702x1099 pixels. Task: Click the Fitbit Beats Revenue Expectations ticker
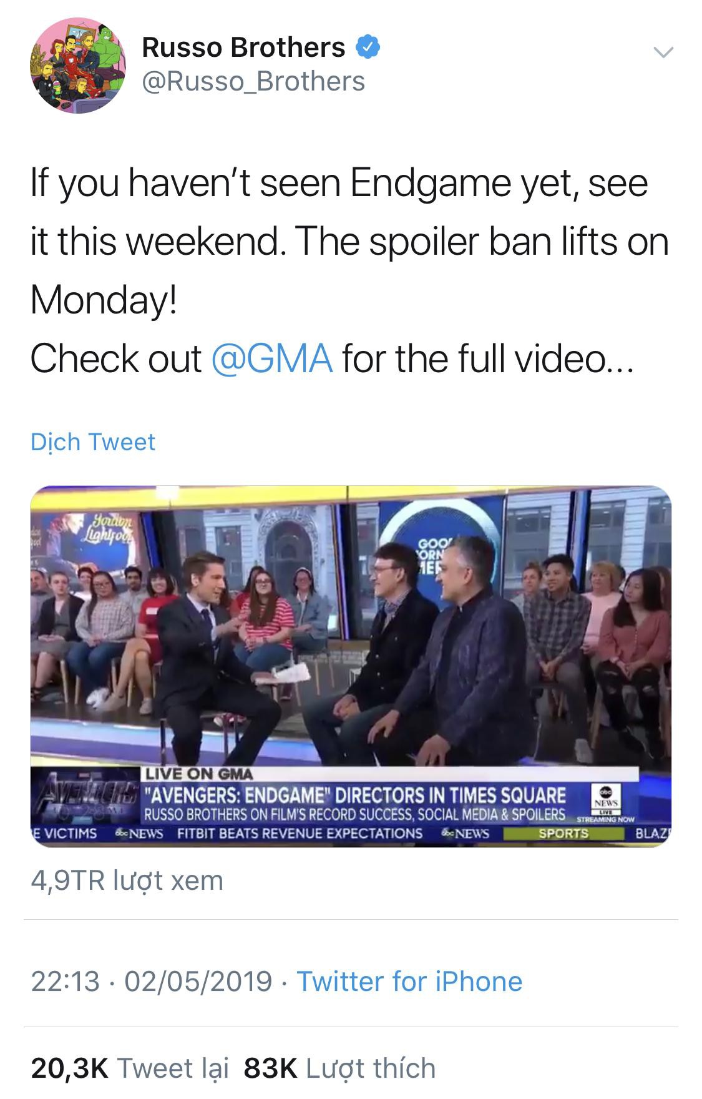(300, 834)
